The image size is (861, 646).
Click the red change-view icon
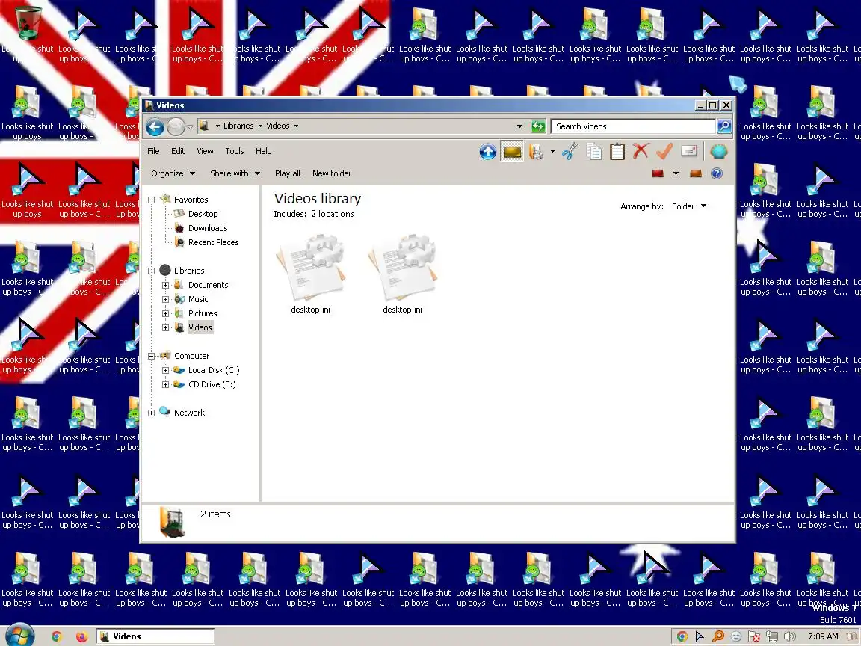pyautogui.click(x=657, y=173)
